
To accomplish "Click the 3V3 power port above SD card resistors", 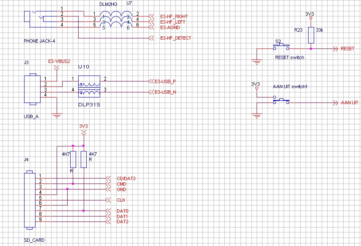I will (x=83, y=129).
